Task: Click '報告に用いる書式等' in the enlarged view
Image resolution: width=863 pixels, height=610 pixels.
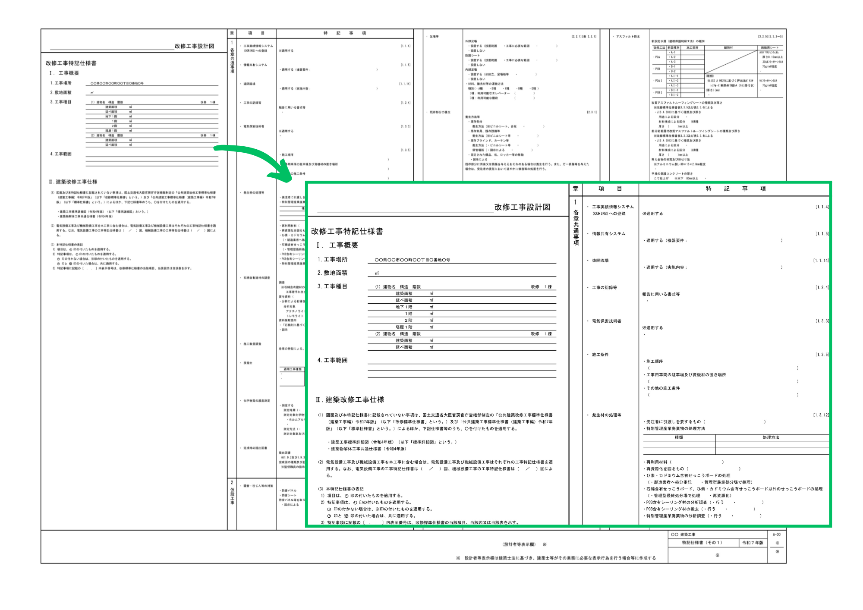Action: click(661, 294)
